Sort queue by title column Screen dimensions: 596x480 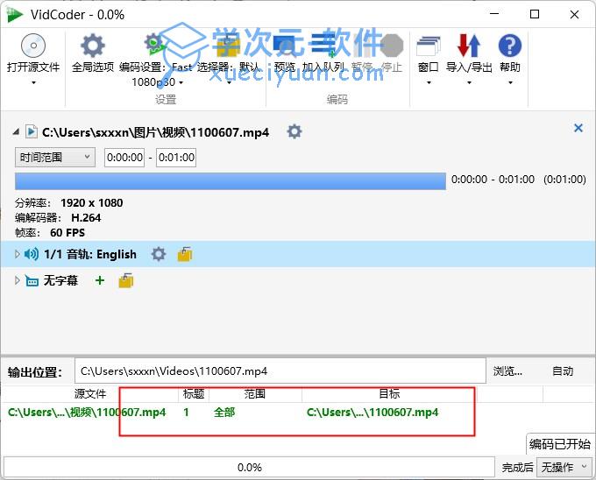tap(194, 394)
